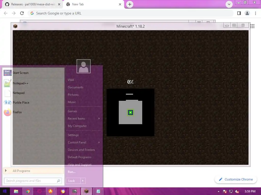
Task: Open Music from Start menu
Action: coord(72,102)
